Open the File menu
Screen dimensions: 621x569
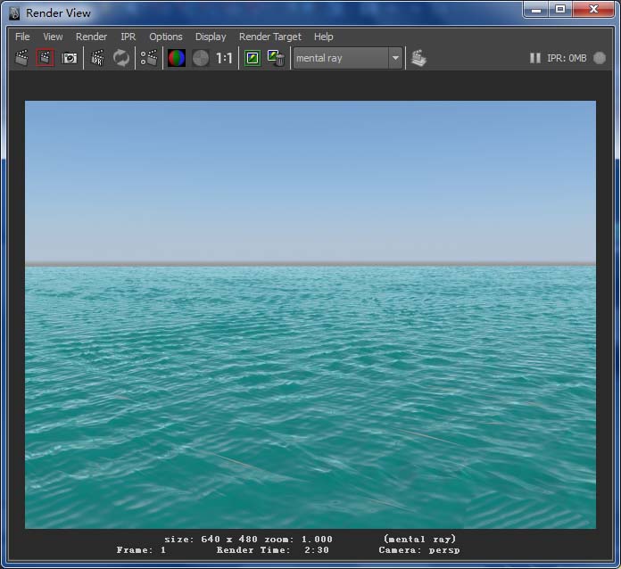click(x=22, y=37)
